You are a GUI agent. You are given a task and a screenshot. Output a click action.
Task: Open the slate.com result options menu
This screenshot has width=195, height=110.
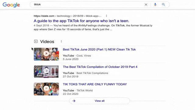pyautogui.click(x=106, y=16)
